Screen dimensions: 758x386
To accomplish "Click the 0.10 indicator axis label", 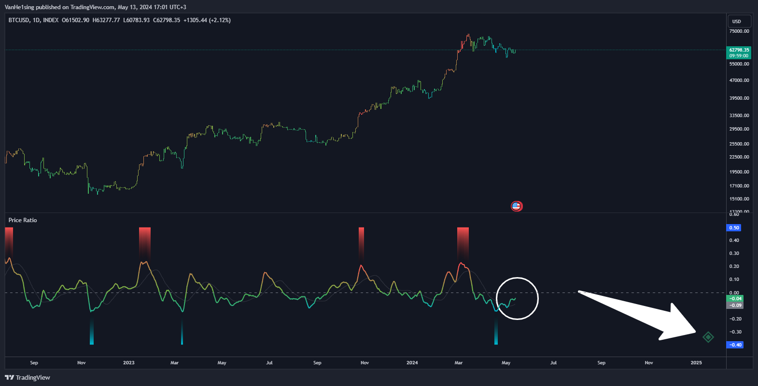I will click(734, 280).
